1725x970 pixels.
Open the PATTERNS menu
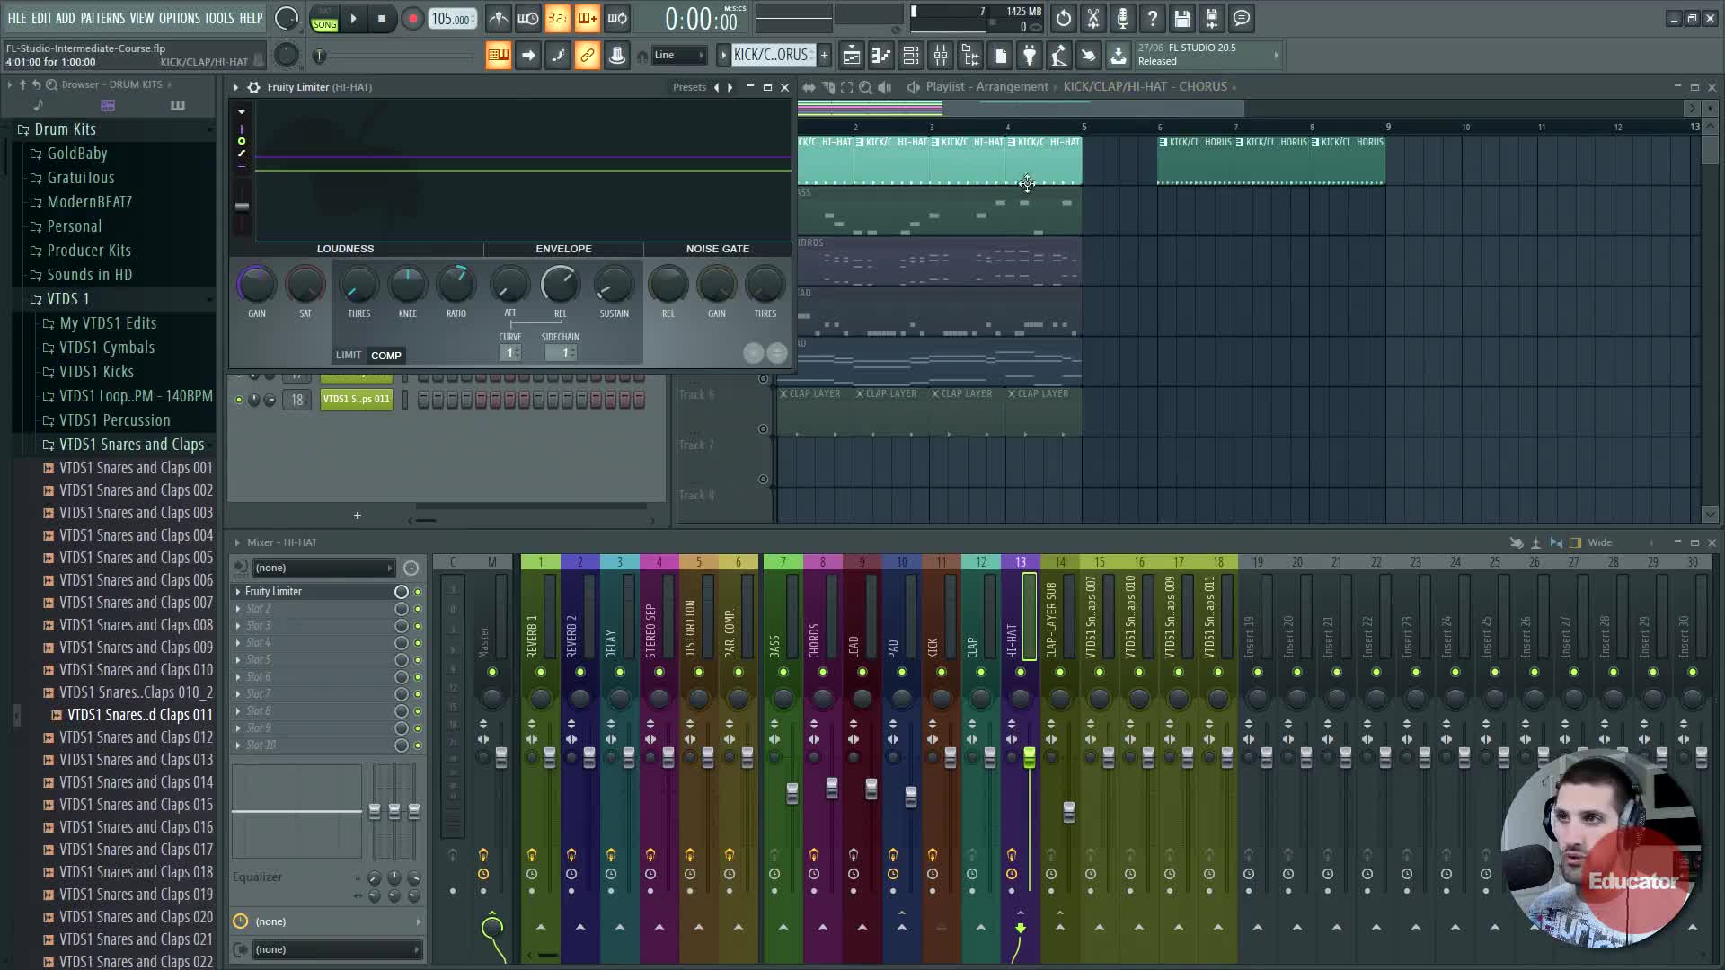(x=102, y=18)
